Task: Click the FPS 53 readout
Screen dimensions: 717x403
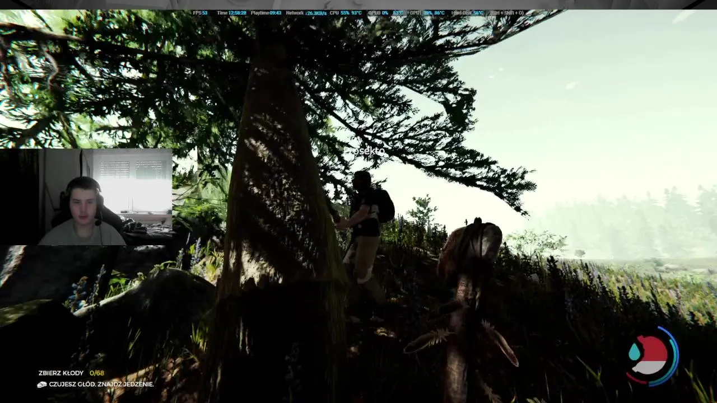Action: tap(200, 13)
